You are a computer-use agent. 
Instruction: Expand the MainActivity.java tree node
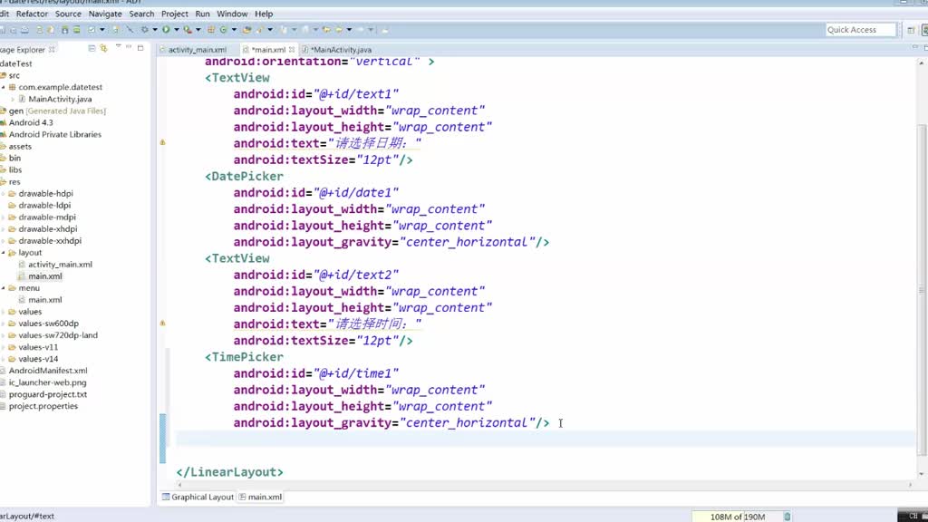[x=13, y=99]
